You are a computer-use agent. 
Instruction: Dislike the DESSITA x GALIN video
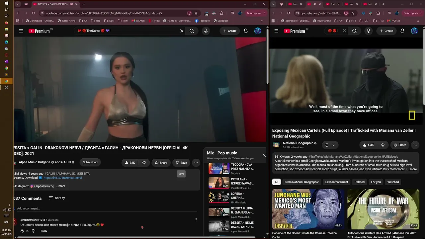[x=144, y=163]
